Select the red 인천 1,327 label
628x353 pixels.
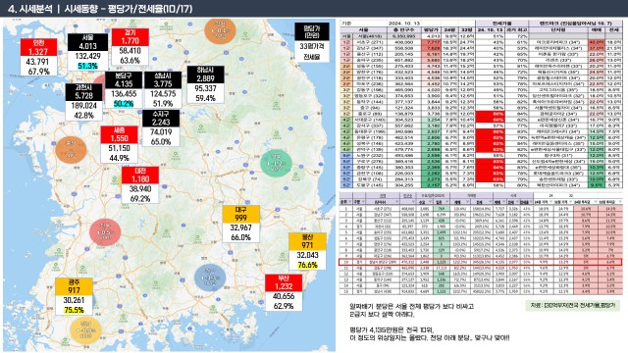click(38, 47)
